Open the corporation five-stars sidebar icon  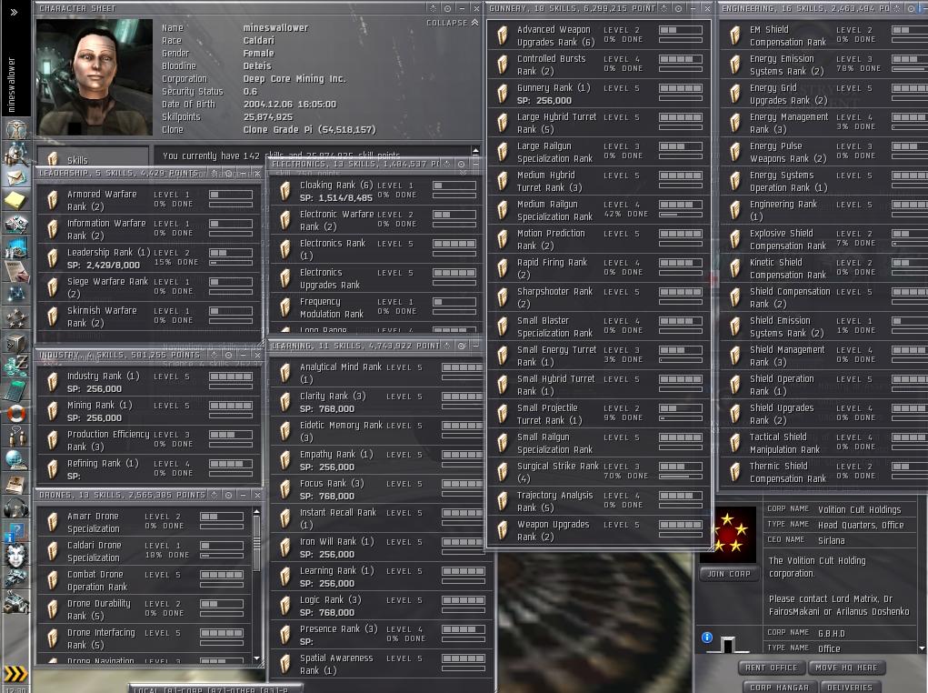coord(16,318)
